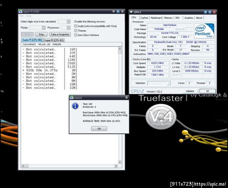Image resolution: width=228 pixels, height=188 pixels.
Task: Open the Help menu in Hyper PI
Action: point(28,16)
